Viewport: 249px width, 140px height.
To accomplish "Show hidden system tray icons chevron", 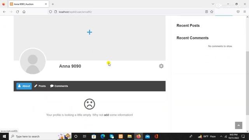I will tap(221, 136).
